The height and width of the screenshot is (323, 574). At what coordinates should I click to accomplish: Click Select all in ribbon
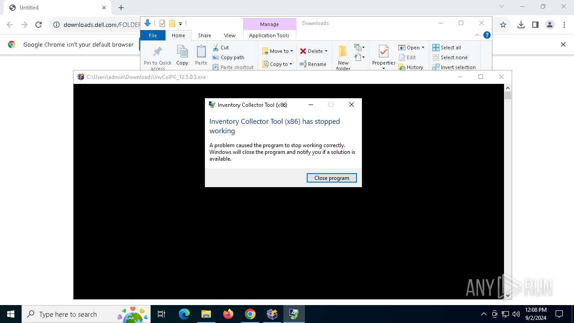[x=447, y=48]
